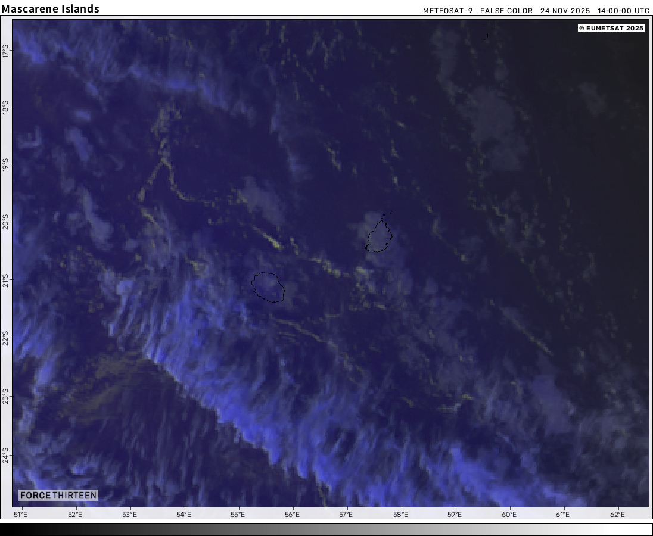Click the 55°E longitude label

(238, 515)
